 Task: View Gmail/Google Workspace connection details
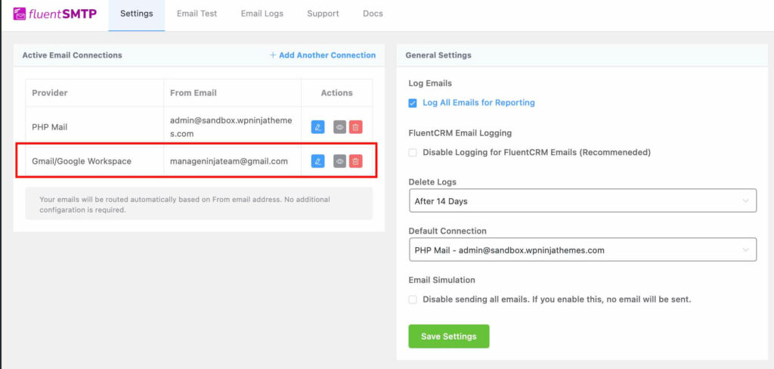pyautogui.click(x=339, y=161)
